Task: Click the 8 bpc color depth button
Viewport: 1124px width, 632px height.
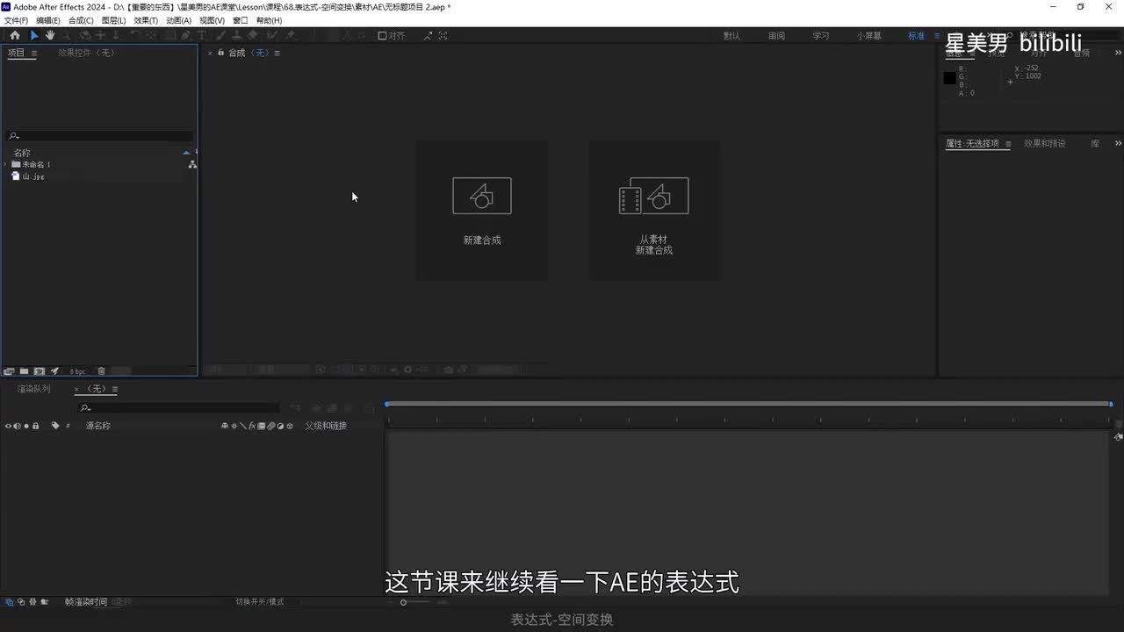Action: [78, 371]
